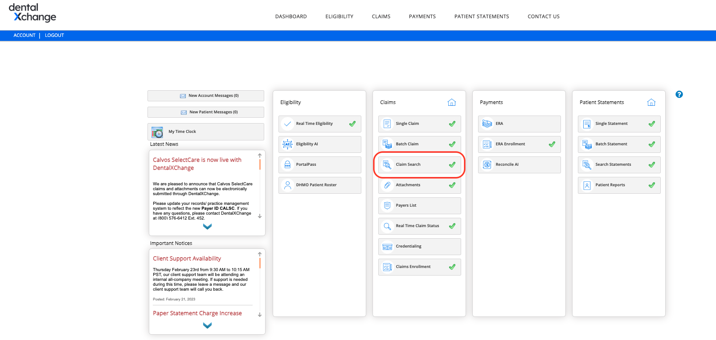Click the Credentialing label
This screenshot has height=340, width=716.
409,246
